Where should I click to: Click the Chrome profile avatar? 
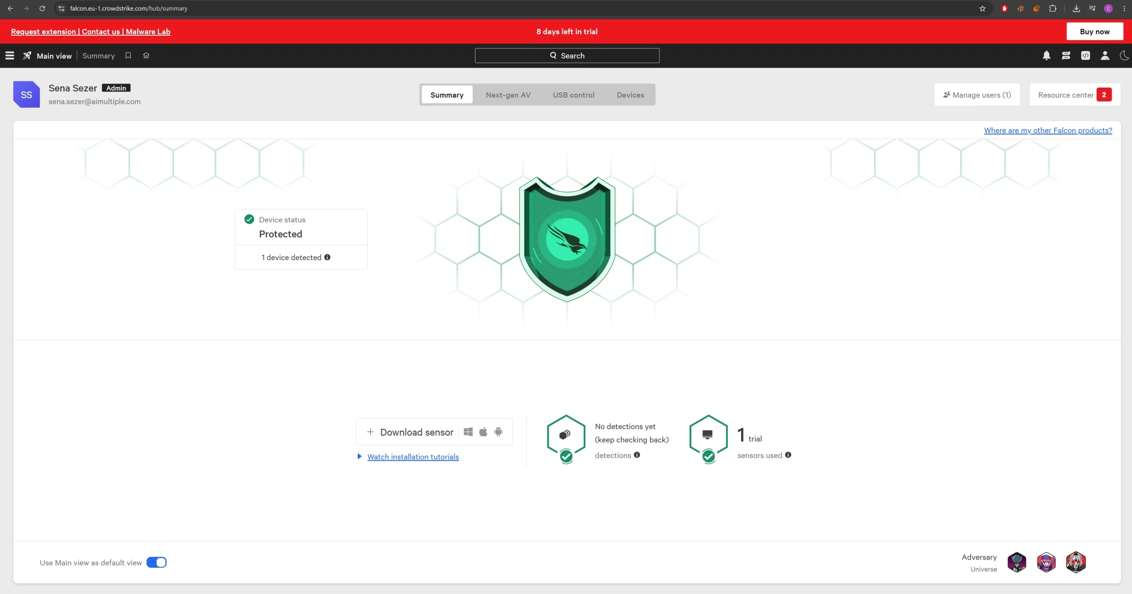1108,8
